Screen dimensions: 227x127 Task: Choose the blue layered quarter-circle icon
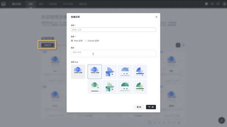pyautogui.click(x=140, y=72)
